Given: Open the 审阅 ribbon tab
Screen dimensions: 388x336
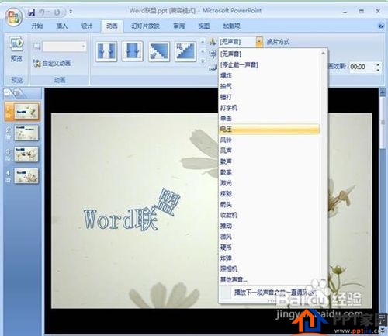Looking at the screenshot, I should (179, 26).
